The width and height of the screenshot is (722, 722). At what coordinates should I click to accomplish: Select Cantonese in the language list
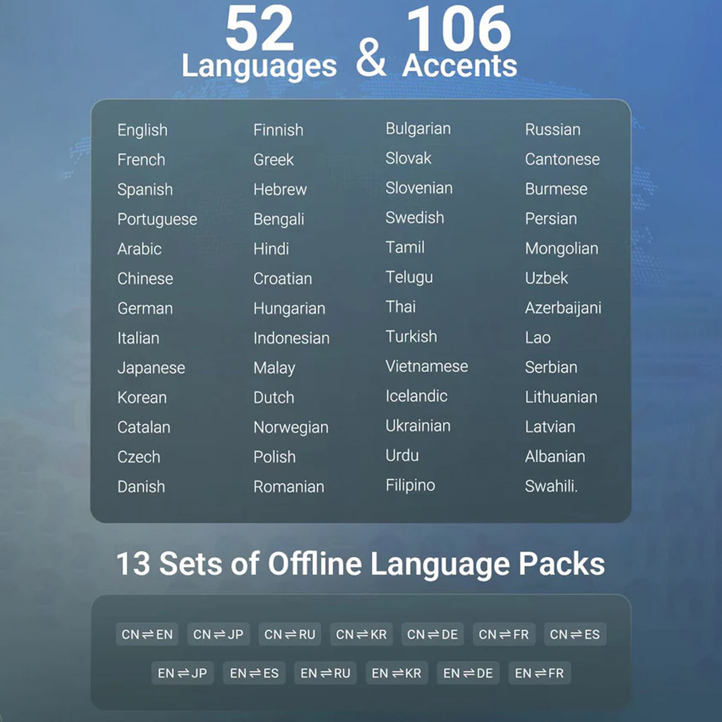(x=562, y=159)
